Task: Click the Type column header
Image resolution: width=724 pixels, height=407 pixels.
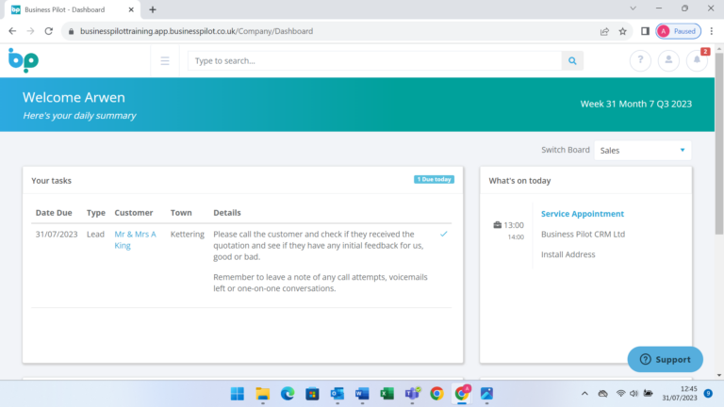Action: coord(96,213)
